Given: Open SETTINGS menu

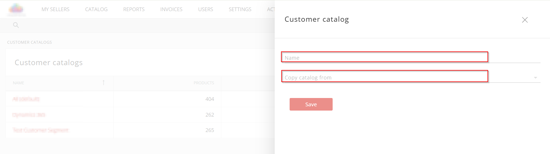Looking at the screenshot, I should [x=240, y=9].
